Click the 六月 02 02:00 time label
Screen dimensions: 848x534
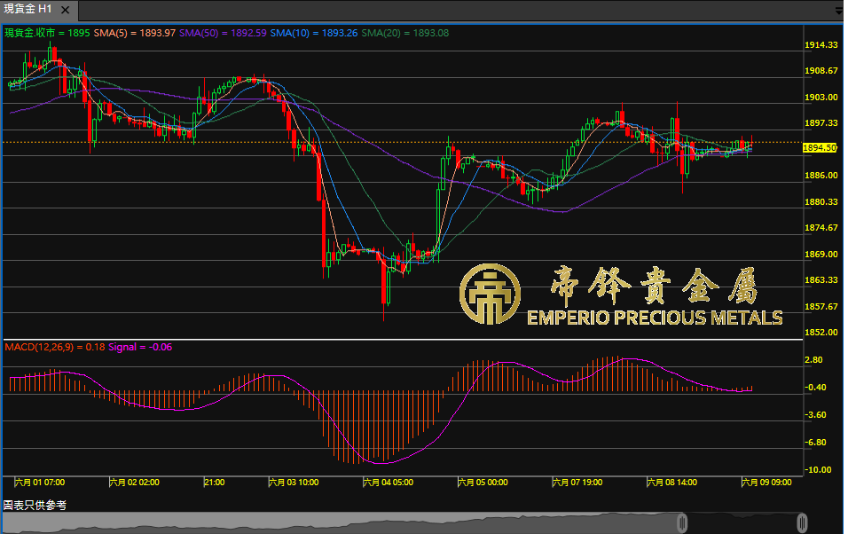134,482
